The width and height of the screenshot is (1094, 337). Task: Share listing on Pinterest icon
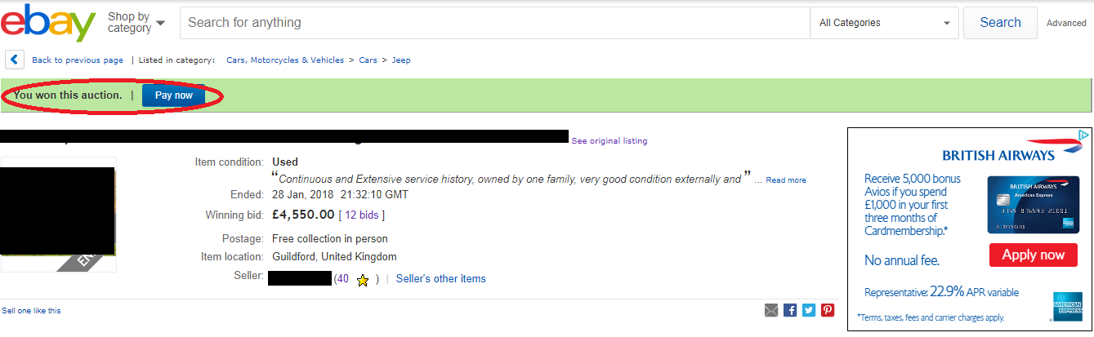tap(828, 310)
